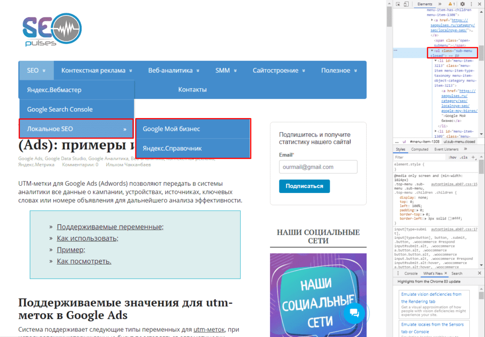
Task: Open the utm-меток inline link
Action: pyautogui.click(x=209, y=329)
